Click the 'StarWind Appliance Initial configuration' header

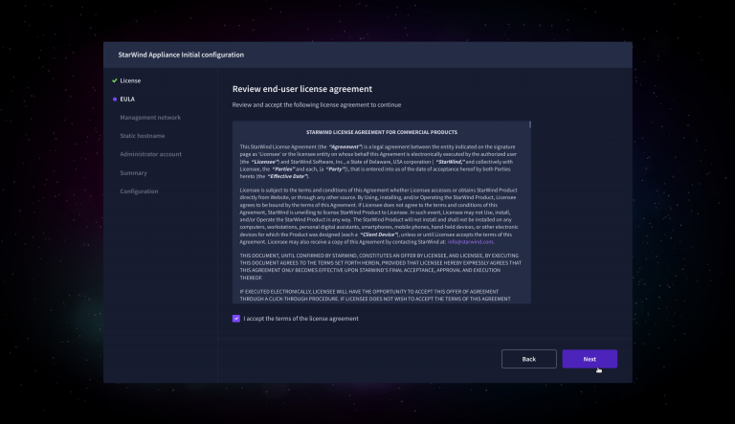point(181,55)
